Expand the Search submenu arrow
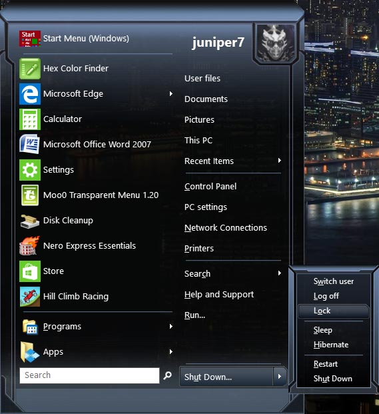The image size is (379, 414). tap(280, 273)
